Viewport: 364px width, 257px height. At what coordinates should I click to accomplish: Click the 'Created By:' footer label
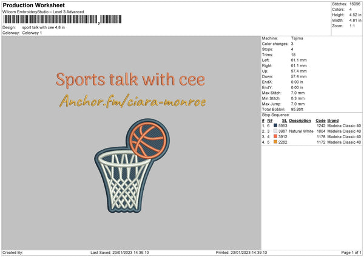(13, 253)
